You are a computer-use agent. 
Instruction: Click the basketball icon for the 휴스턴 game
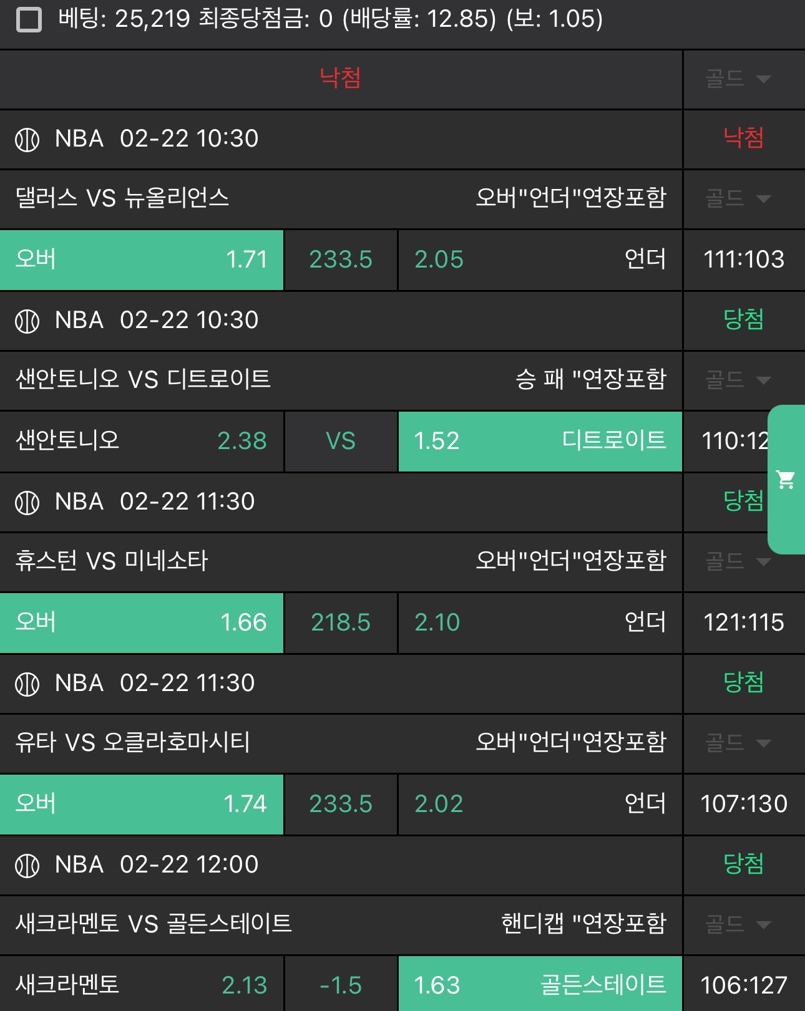[x=27, y=503]
